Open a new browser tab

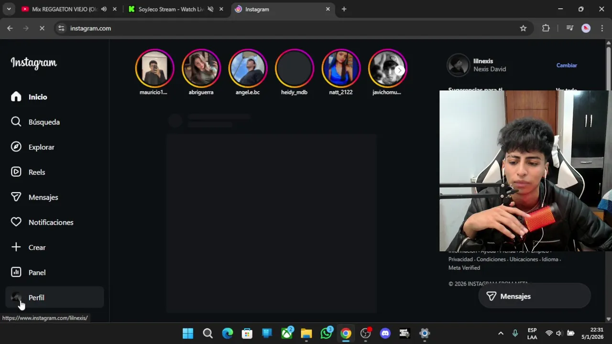click(344, 9)
